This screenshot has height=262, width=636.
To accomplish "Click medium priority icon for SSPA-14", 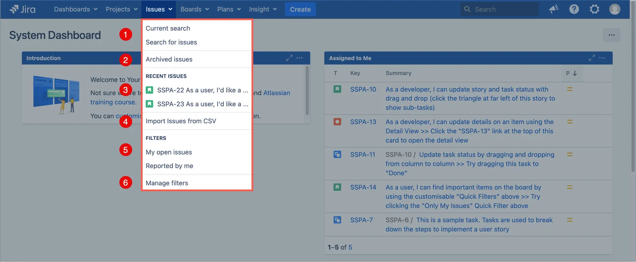I will [x=570, y=187].
